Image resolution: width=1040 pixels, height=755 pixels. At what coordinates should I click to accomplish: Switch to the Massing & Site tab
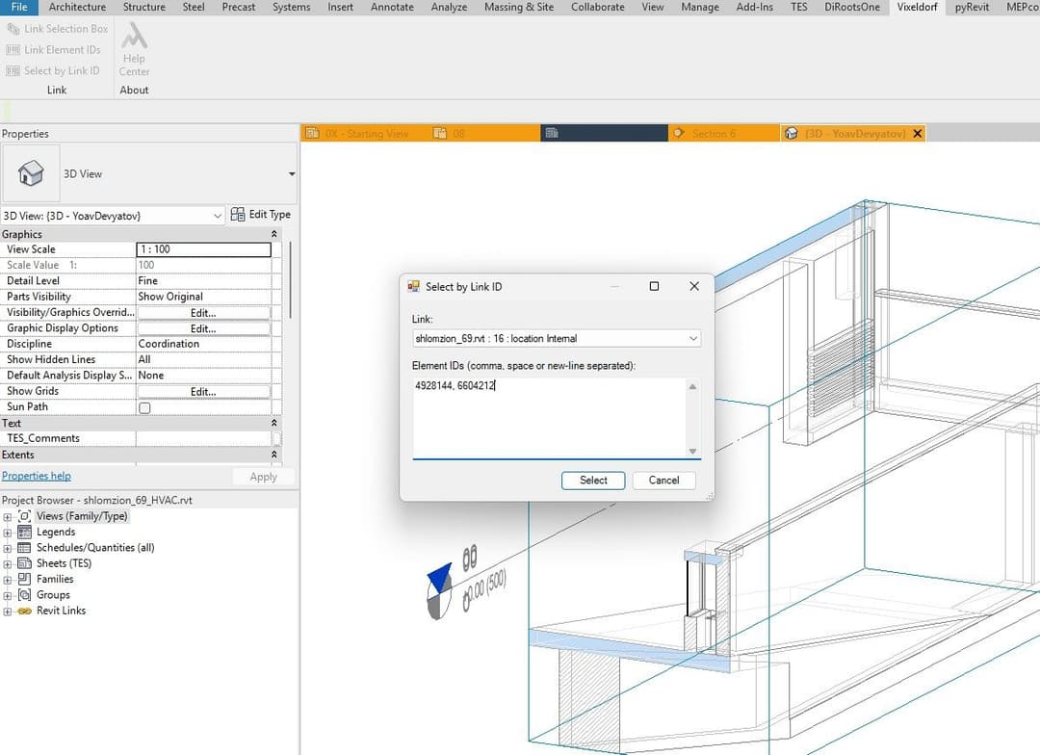[519, 8]
